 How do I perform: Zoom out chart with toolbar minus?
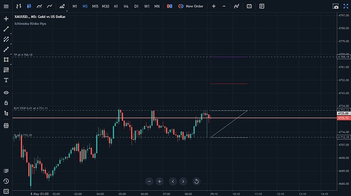click(224, 6)
